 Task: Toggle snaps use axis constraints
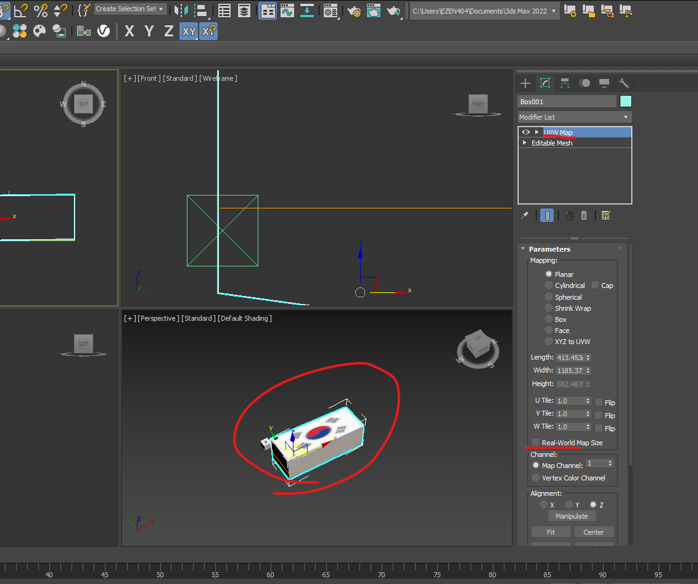coord(208,31)
